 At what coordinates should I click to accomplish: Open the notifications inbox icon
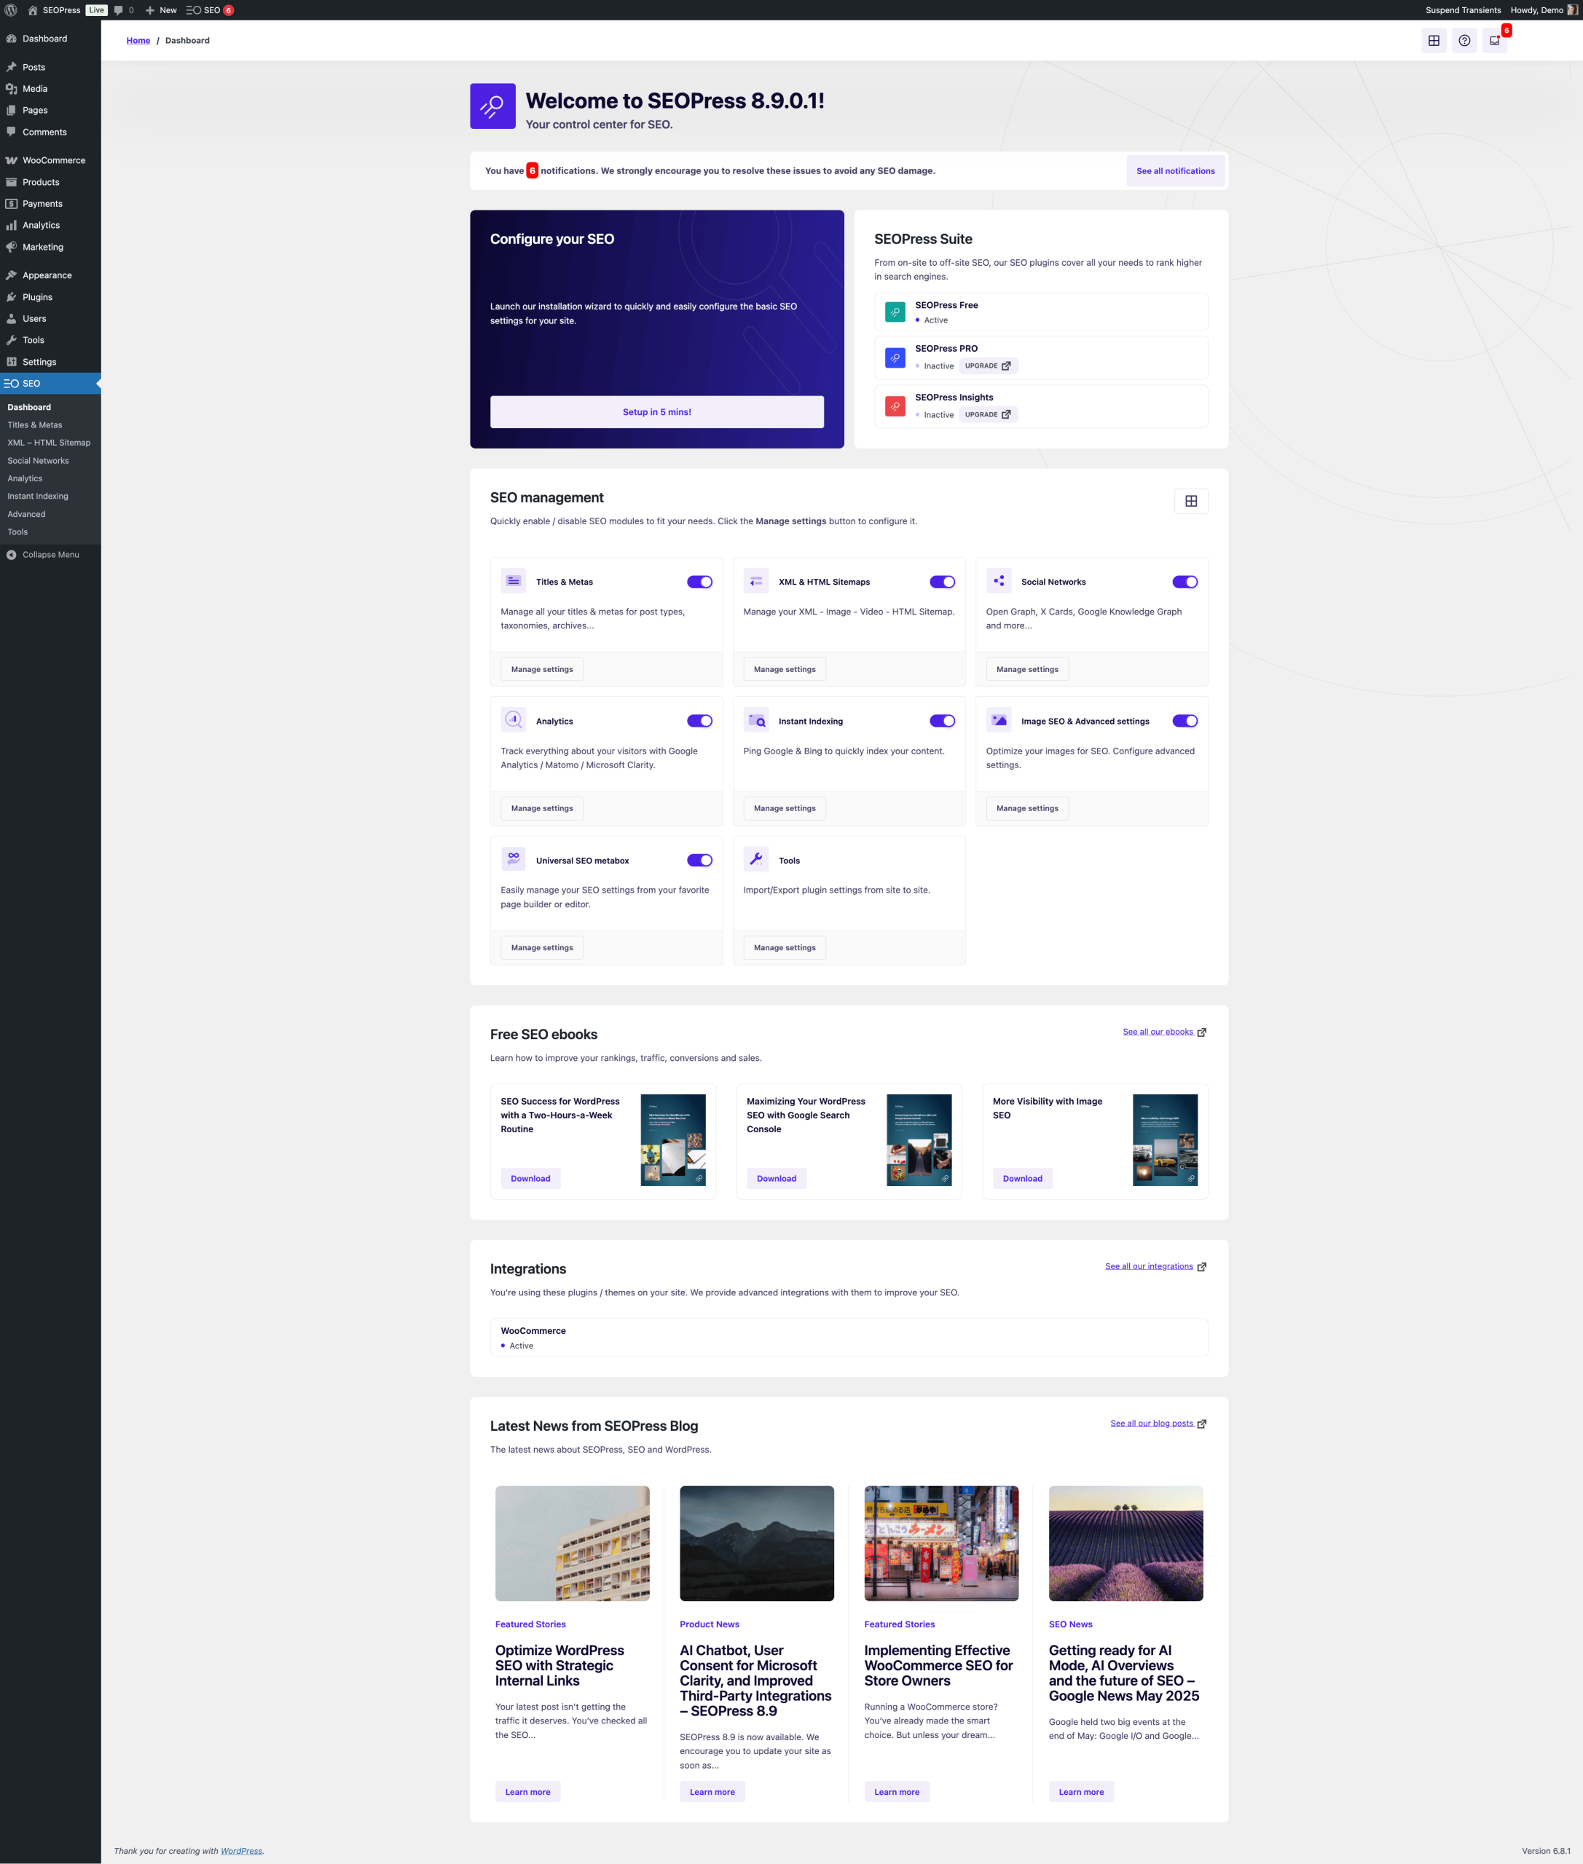1494,40
